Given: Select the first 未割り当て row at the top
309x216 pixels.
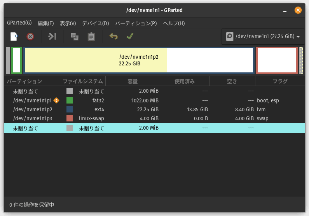Looking at the screenshot, I should (155, 91).
